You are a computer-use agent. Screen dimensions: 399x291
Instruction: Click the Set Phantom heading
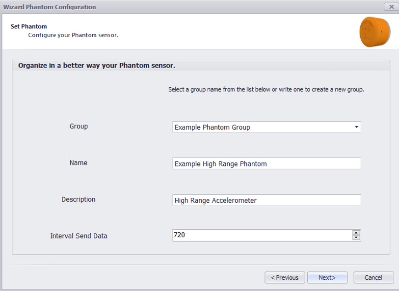pos(29,26)
